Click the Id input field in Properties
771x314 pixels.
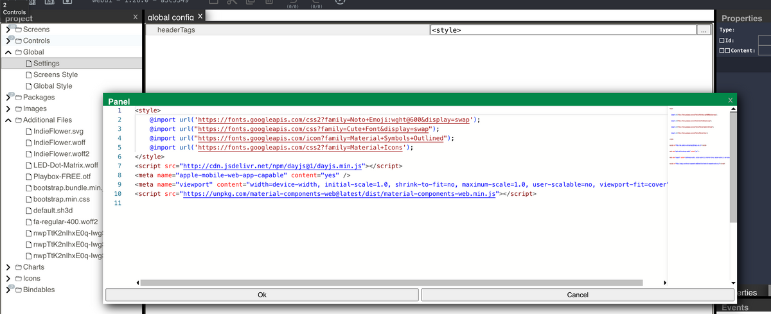click(x=765, y=40)
